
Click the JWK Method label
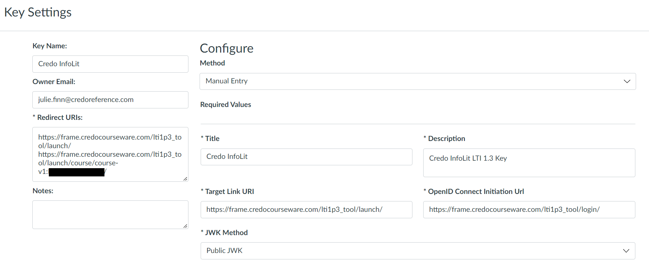[x=224, y=233]
